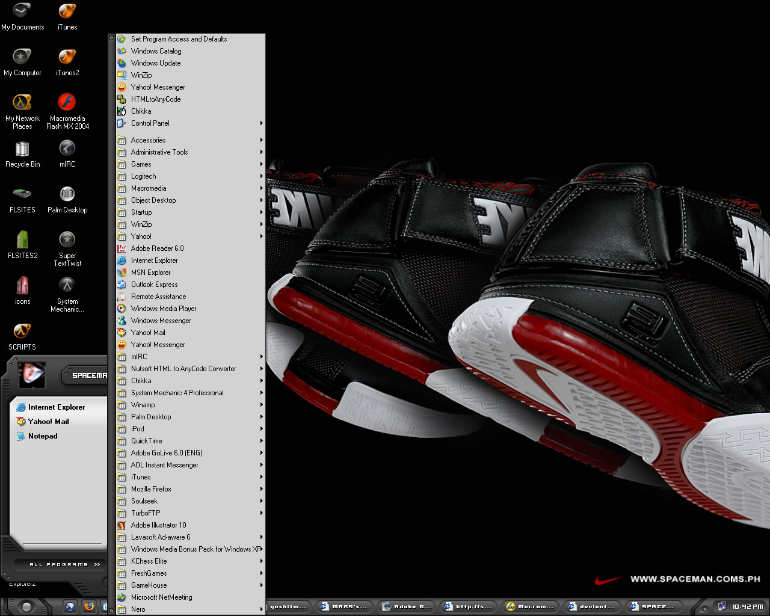The height and width of the screenshot is (616, 770).
Task: Open the icons desktop folder
Action: (22, 291)
